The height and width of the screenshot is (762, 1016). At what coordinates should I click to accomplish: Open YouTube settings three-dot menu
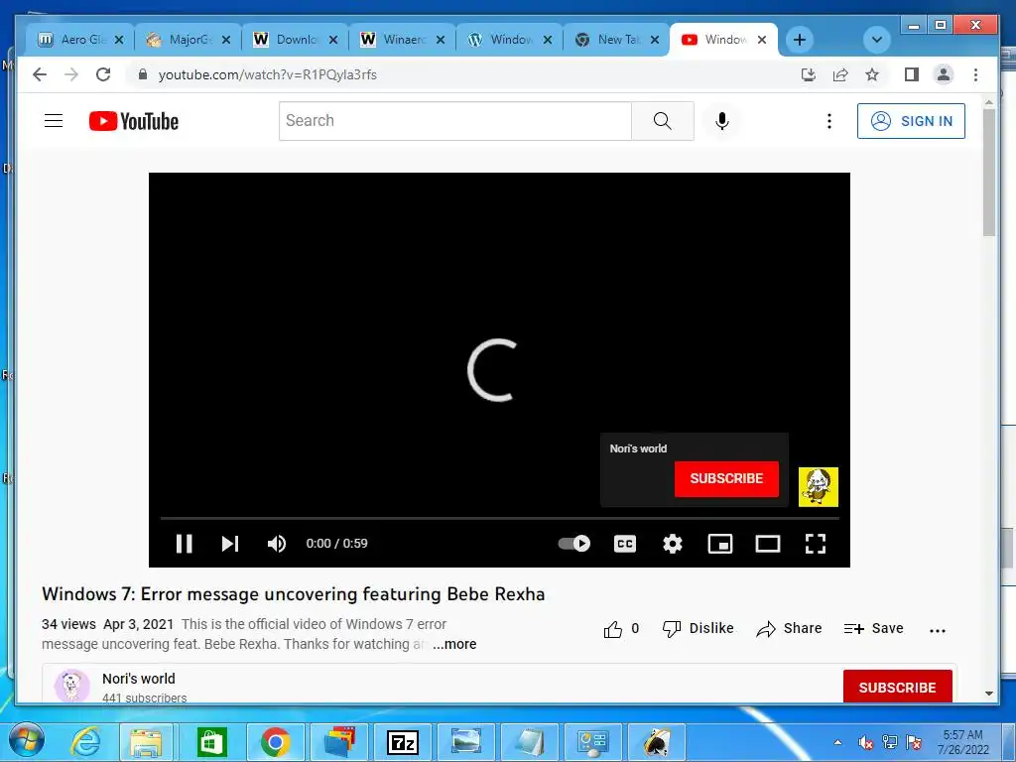(828, 121)
